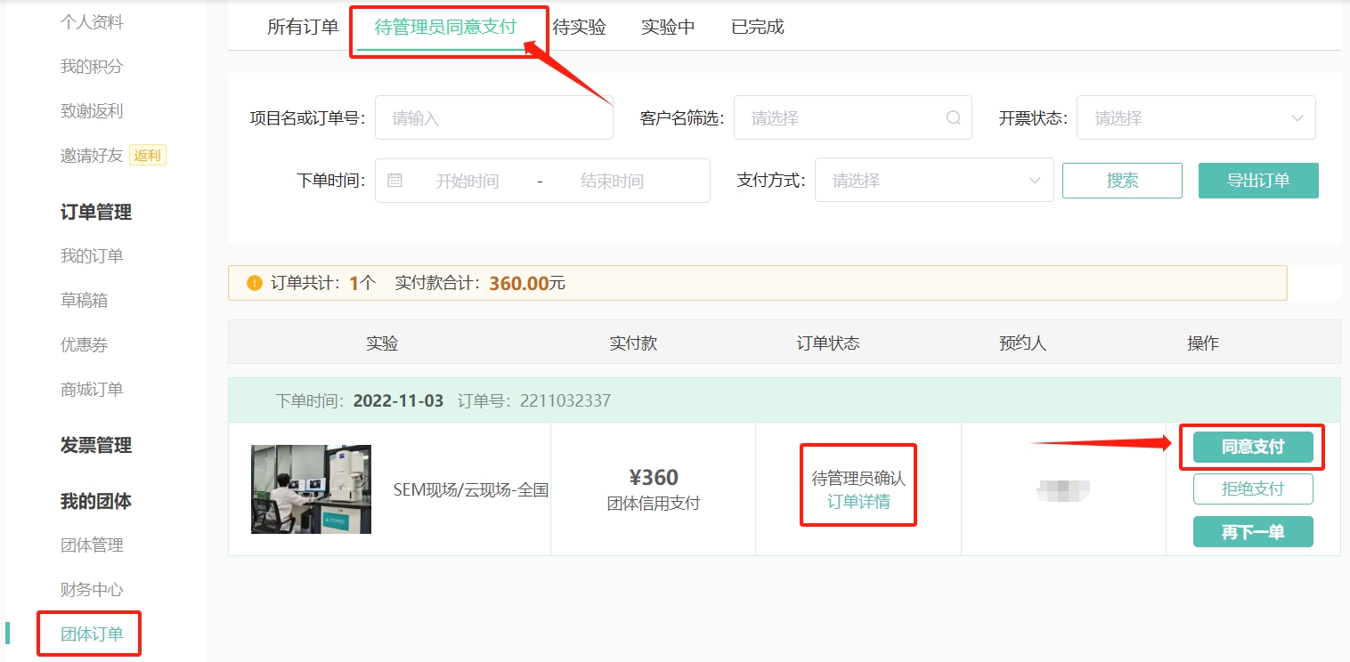The width and height of the screenshot is (1350, 662).
Task: Click 同意支付 for order 2211032337
Action: click(1252, 447)
